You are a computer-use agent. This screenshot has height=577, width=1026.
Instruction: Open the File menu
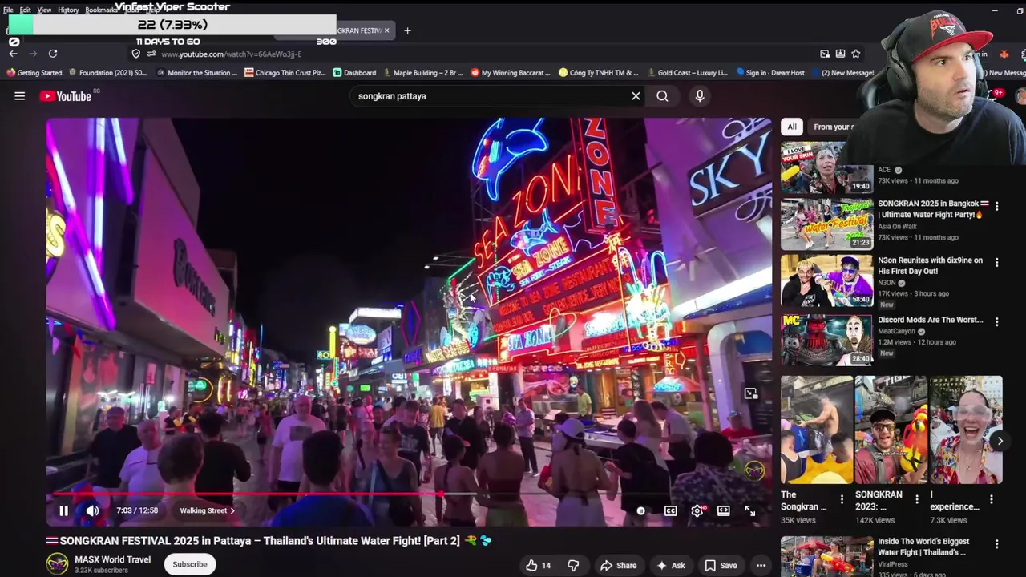[x=8, y=10]
